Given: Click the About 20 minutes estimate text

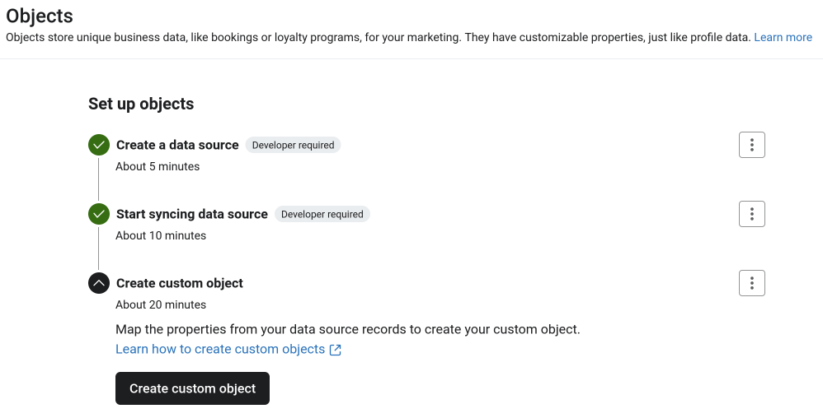Looking at the screenshot, I should [161, 304].
